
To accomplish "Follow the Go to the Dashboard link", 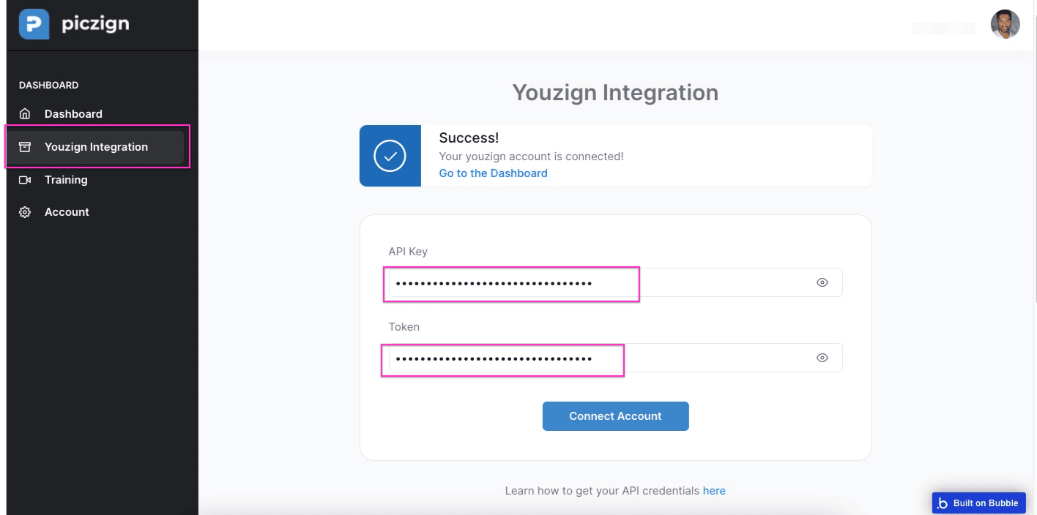I will (x=493, y=173).
